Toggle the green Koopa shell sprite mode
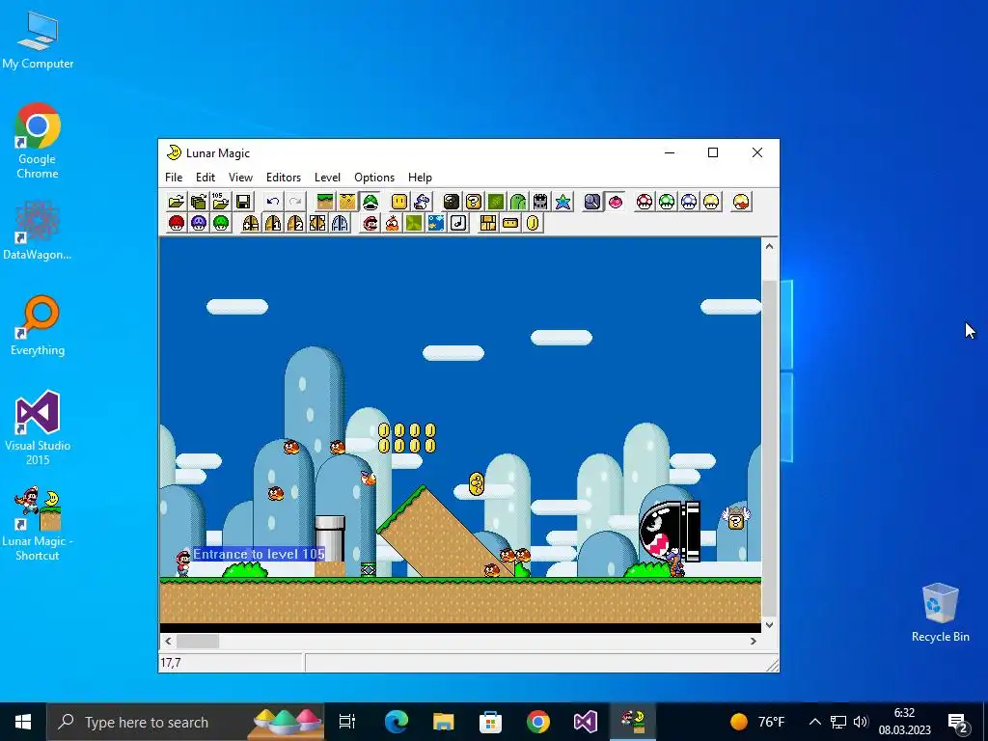This screenshot has height=741, width=988. coord(370,202)
